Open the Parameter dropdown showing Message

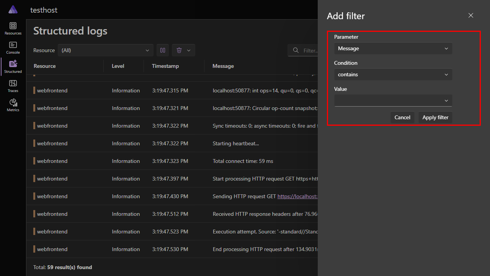pyautogui.click(x=393, y=48)
